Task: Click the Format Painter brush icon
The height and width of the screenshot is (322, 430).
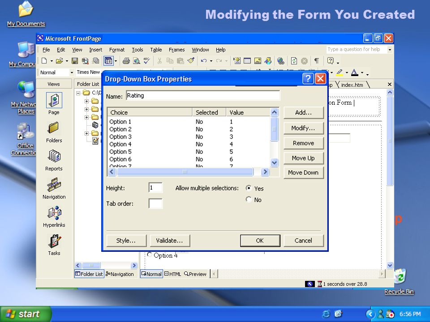Action: [191, 61]
